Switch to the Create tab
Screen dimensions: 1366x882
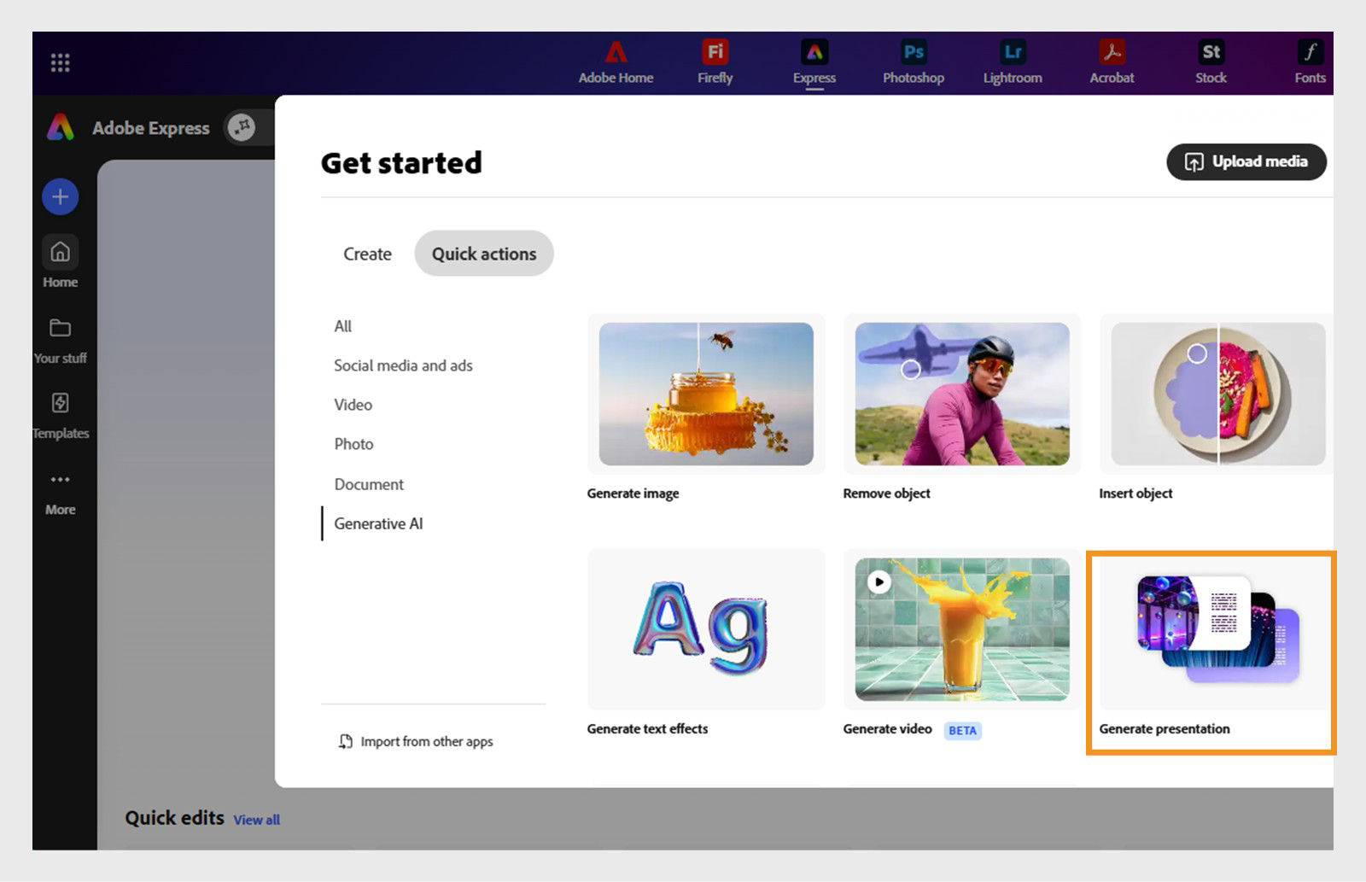click(x=367, y=254)
